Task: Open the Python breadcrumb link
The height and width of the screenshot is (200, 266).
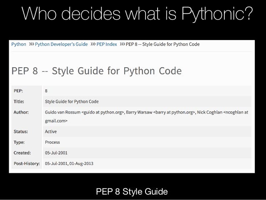Action: point(19,44)
